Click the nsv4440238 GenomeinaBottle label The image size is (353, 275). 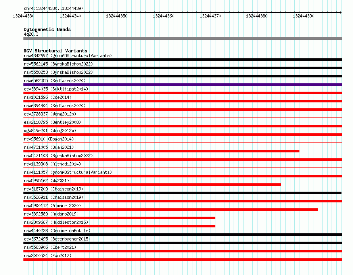click(x=57, y=231)
